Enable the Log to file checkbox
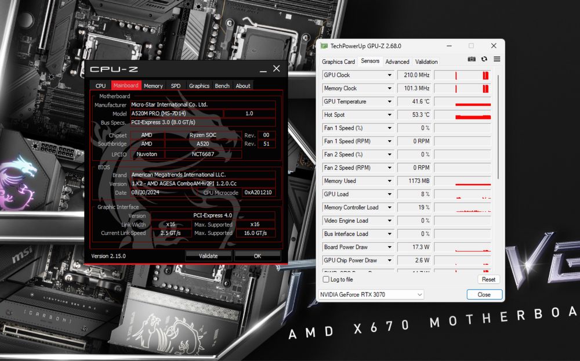The height and width of the screenshot is (361, 580). pyautogui.click(x=326, y=279)
